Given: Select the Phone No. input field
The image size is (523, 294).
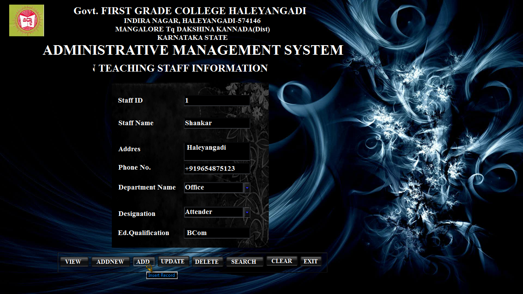Looking at the screenshot, I should [x=217, y=169].
